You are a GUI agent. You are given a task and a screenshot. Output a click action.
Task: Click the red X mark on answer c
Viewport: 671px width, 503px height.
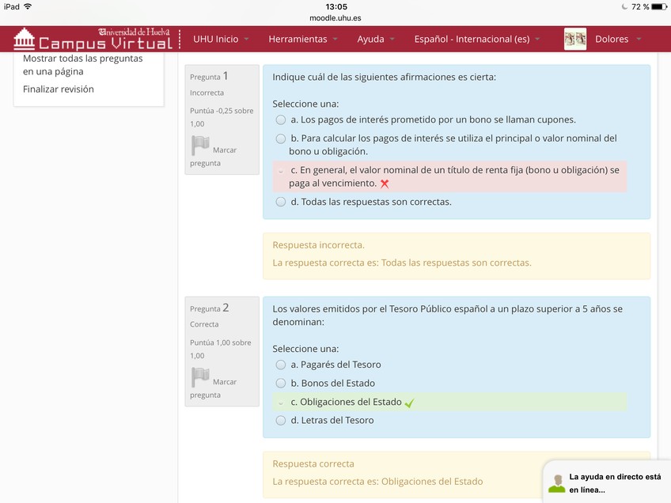[385, 184]
